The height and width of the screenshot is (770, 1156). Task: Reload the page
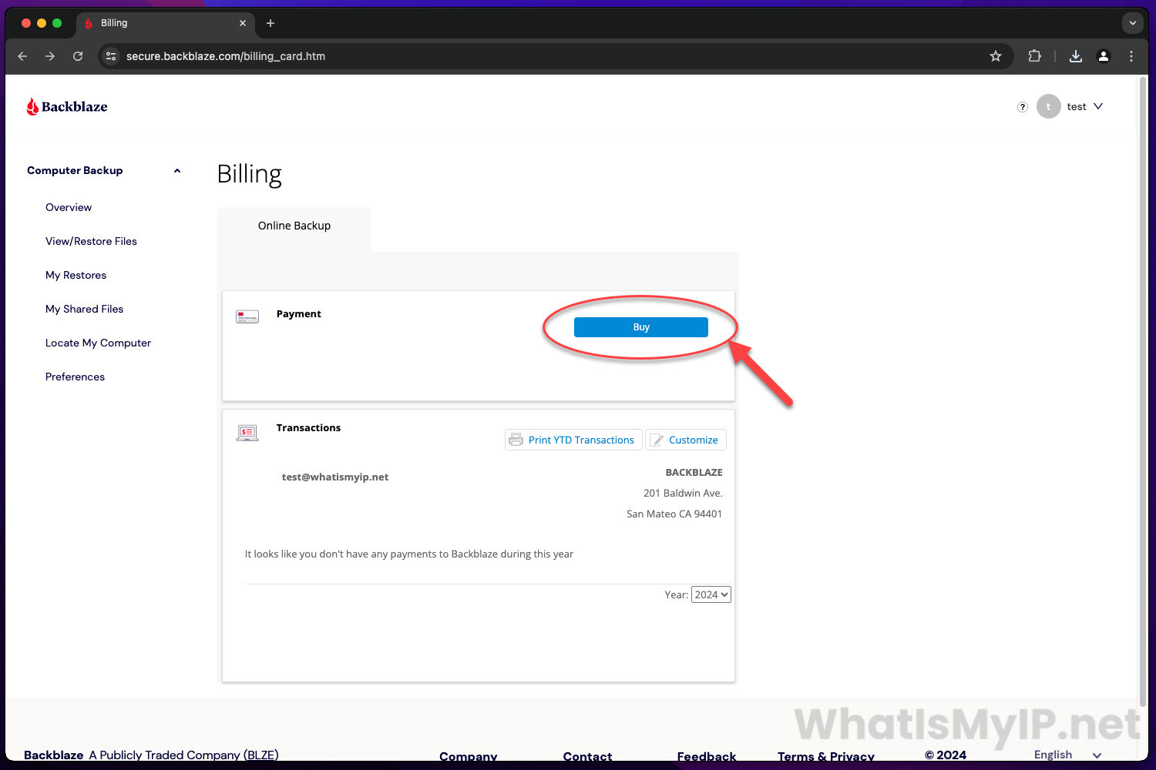(x=78, y=56)
